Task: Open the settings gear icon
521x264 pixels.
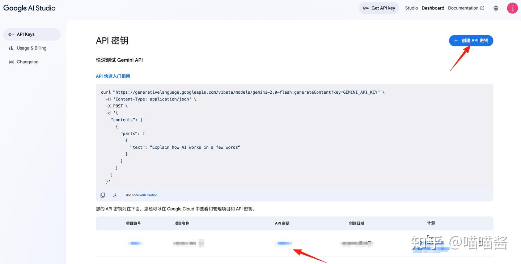Action: pyautogui.click(x=496, y=8)
